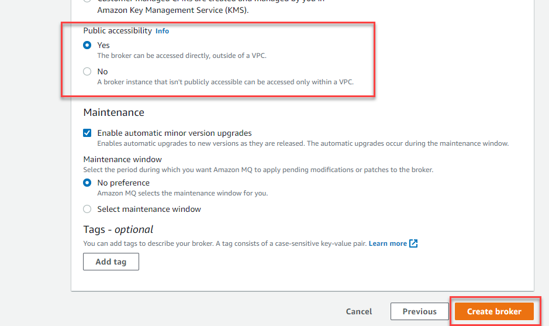Click the "Public accessibility" field label
The image size is (549, 326).
click(118, 30)
